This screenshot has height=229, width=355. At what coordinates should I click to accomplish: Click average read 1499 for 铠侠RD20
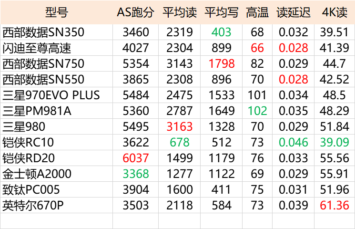tap(180, 158)
